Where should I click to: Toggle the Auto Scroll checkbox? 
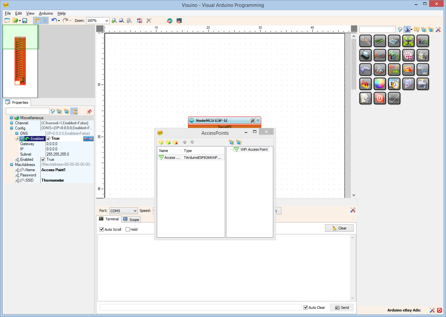[x=101, y=229]
